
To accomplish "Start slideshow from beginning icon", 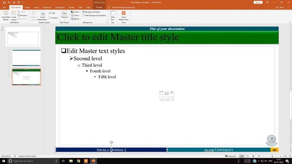I will pos(19,2).
